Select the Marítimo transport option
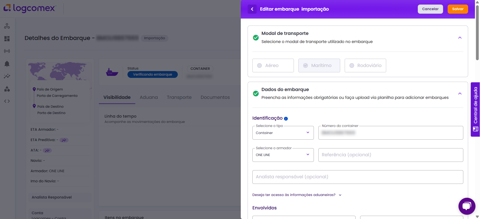This screenshot has width=480, height=219. click(319, 65)
